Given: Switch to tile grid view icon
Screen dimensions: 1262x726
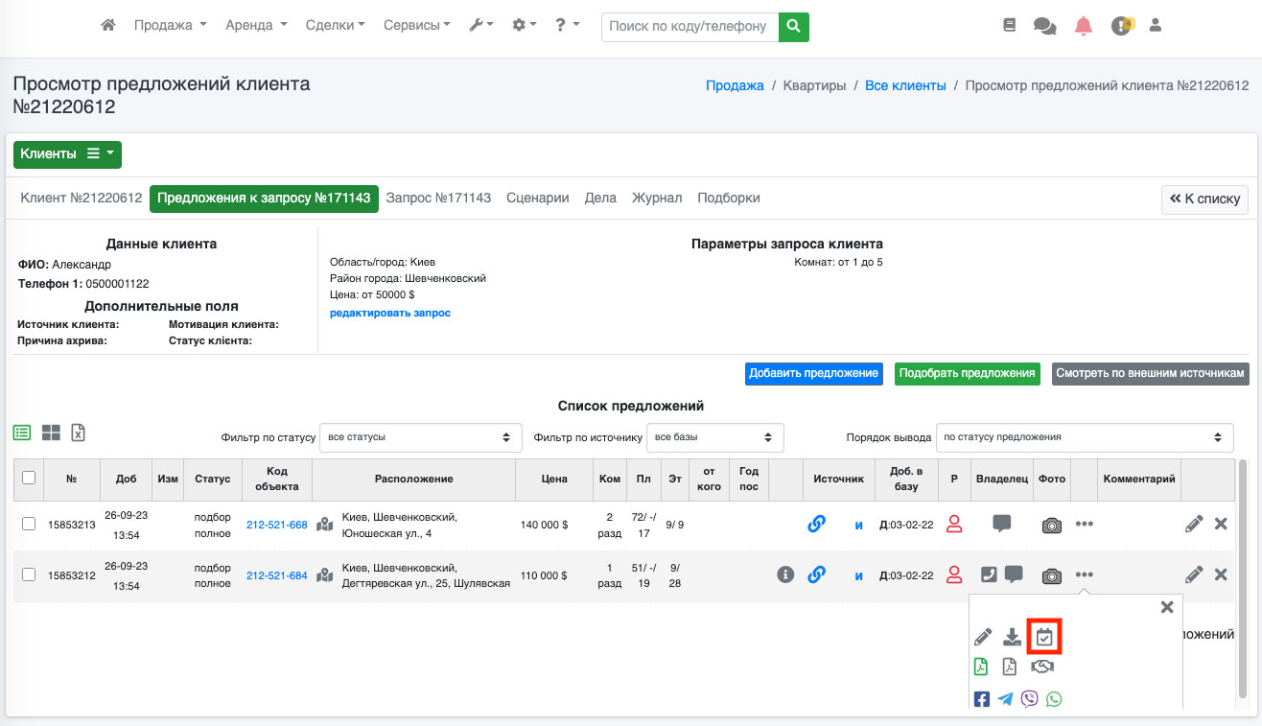Looking at the screenshot, I should (51, 433).
